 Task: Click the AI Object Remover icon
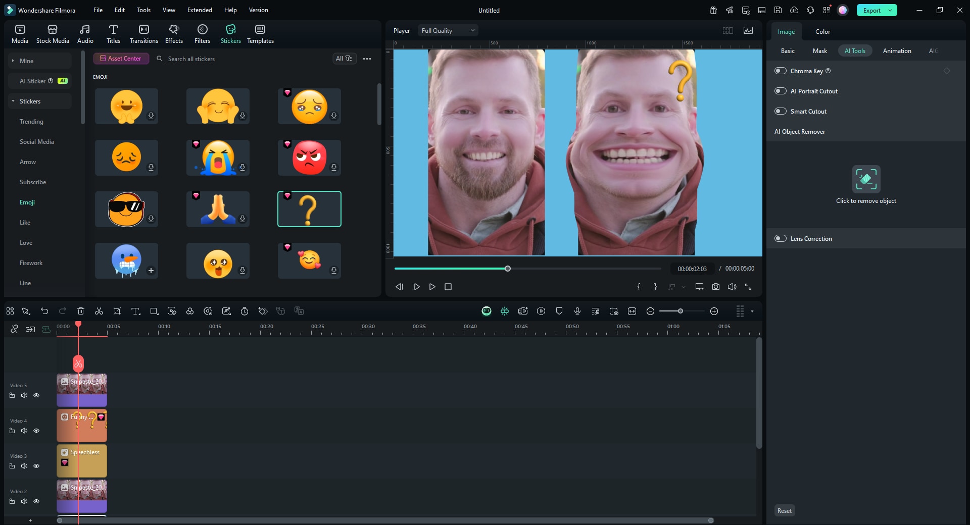866,179
